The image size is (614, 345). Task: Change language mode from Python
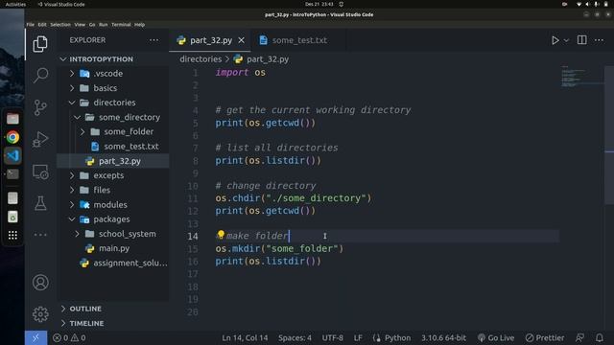(397, 338)
